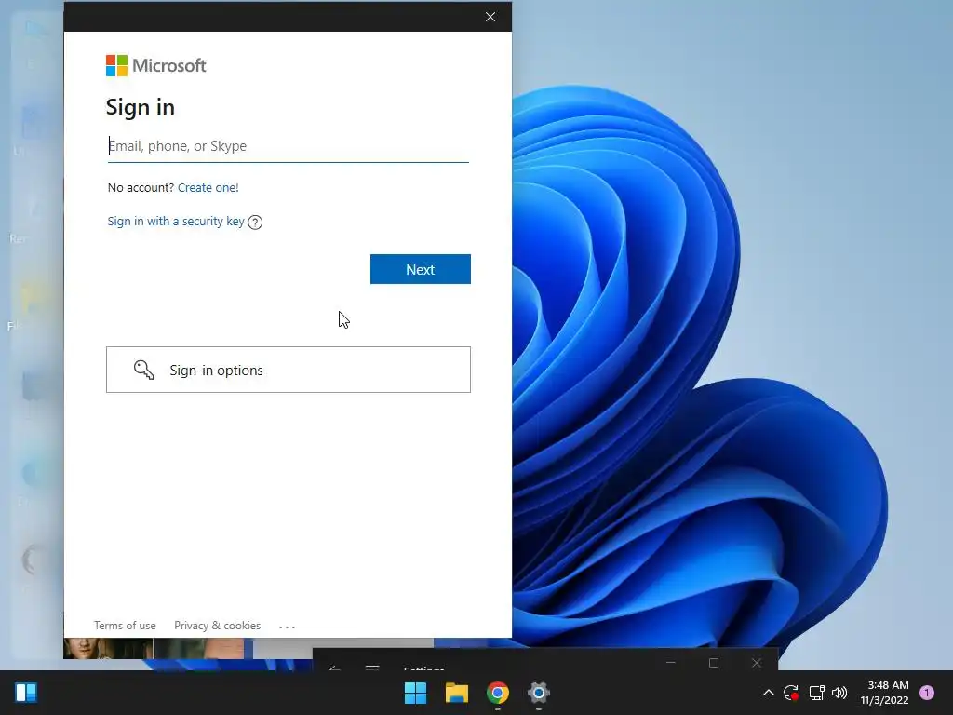The image size is (953, 715).
Task: Open Sign-in options
Action: click(289, 370)
